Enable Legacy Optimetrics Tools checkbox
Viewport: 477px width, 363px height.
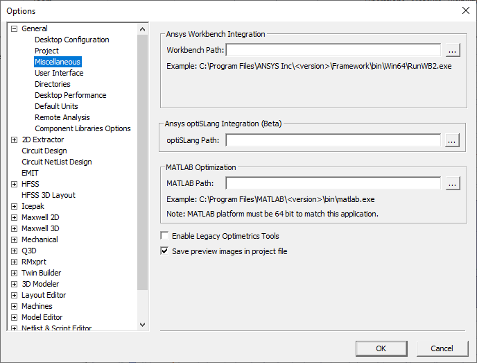[x=165, y=236]
